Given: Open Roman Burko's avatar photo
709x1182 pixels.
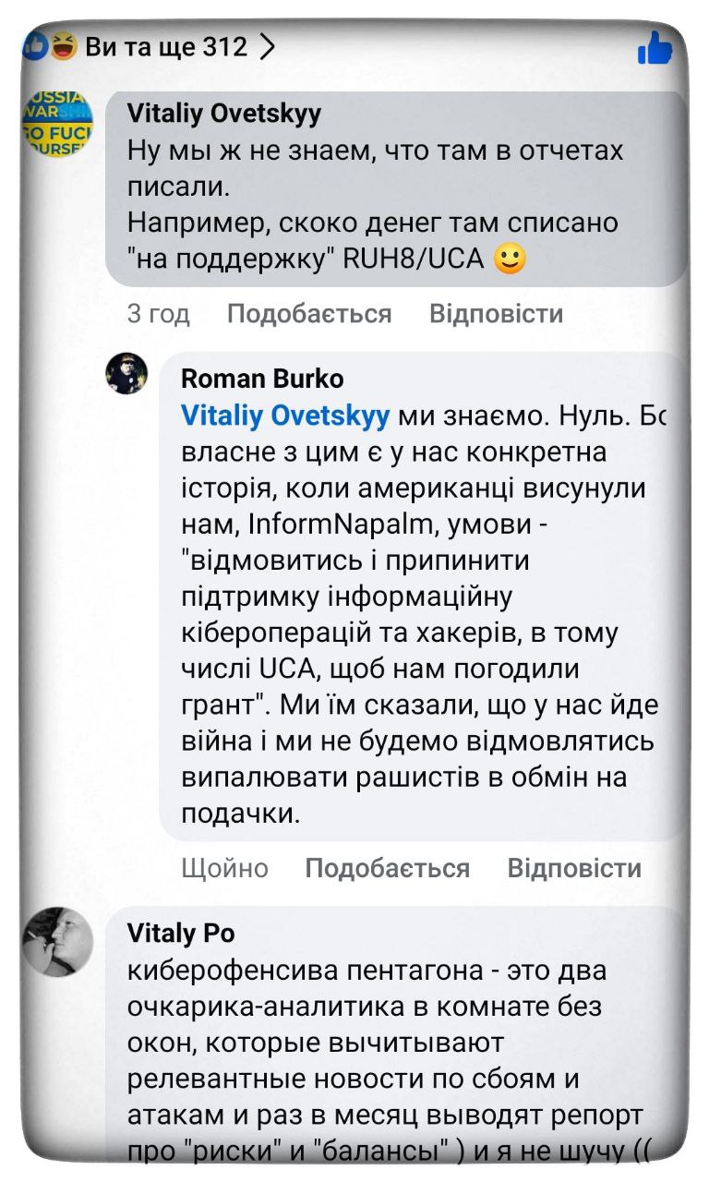Looking at the screenshot, I should point(126,373).
